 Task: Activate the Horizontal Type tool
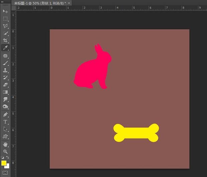[5, 122]
